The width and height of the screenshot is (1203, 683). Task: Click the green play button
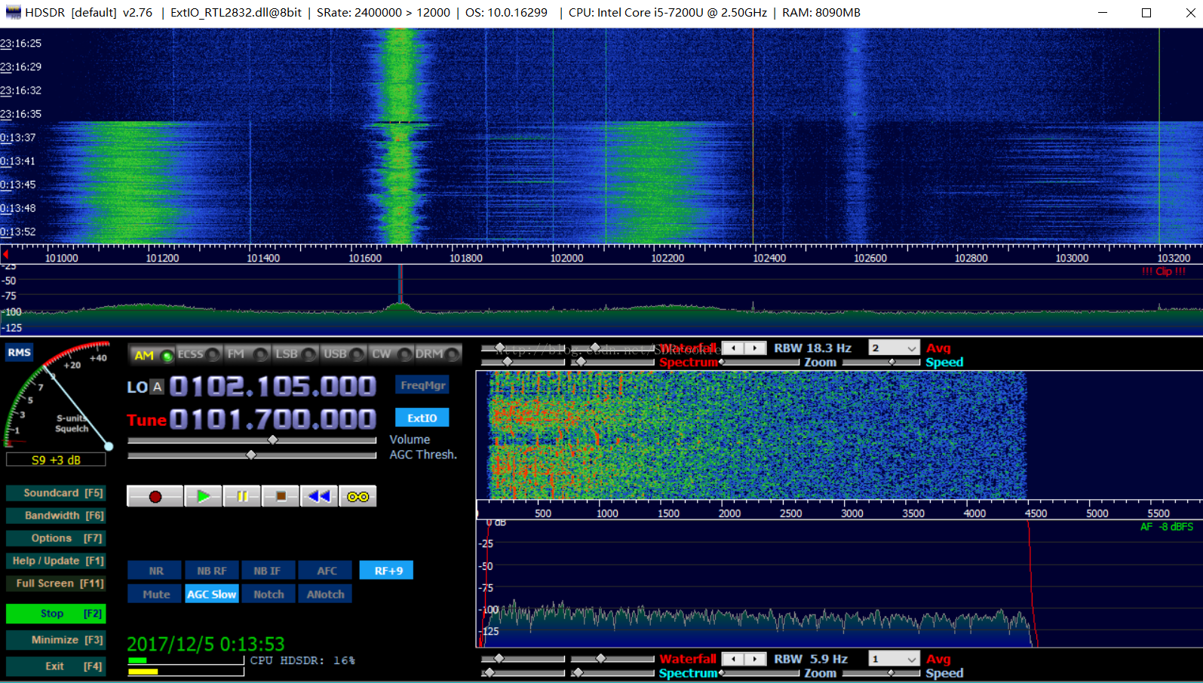pyautogui.click(x=203, y=496)
